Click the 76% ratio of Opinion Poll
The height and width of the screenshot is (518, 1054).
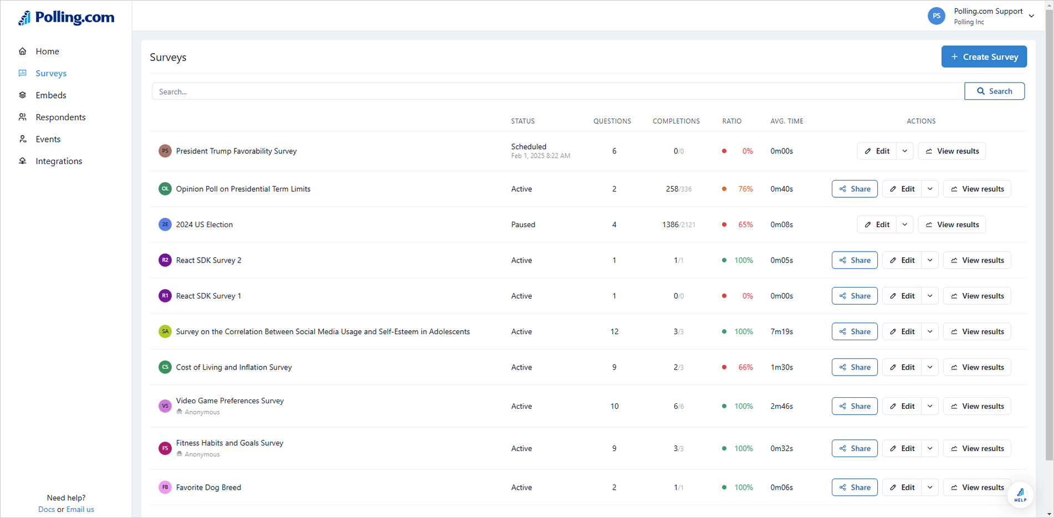pos(745,189)
